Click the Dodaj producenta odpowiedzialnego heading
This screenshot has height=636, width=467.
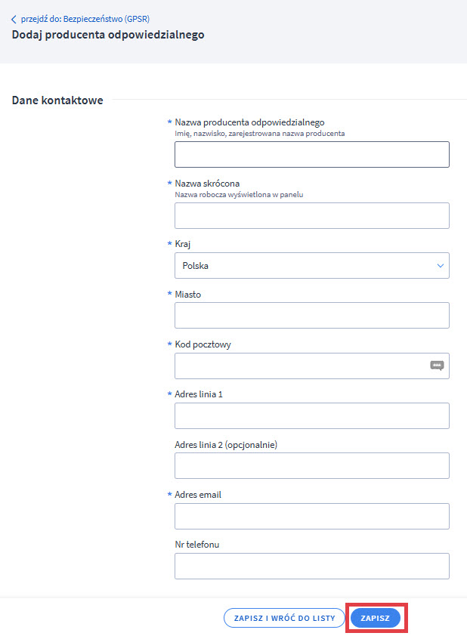(x=108, y=35)
